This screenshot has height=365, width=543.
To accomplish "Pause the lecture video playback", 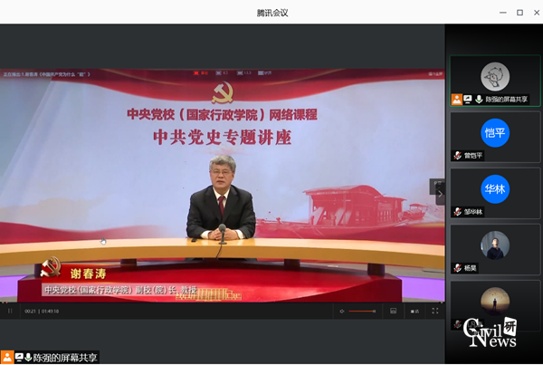I will click(11, 311).
